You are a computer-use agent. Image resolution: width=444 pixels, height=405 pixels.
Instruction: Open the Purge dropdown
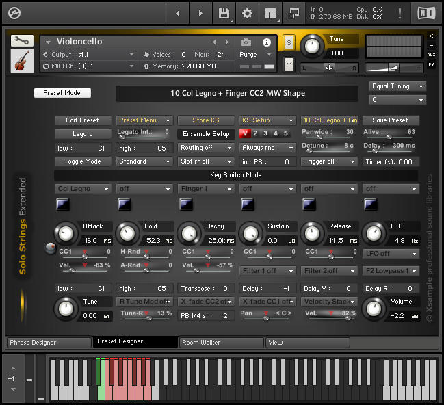255,54
